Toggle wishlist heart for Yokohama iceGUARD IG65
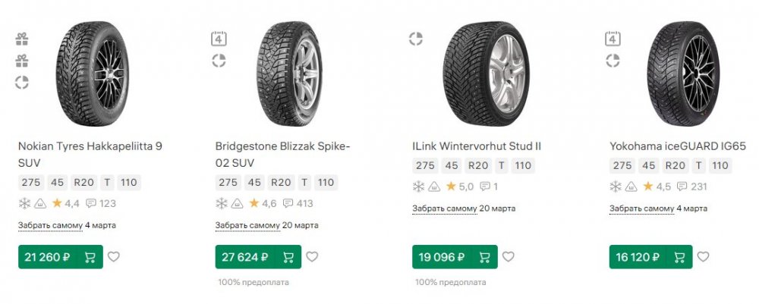759x304 pixels. [x=704, y=257]
